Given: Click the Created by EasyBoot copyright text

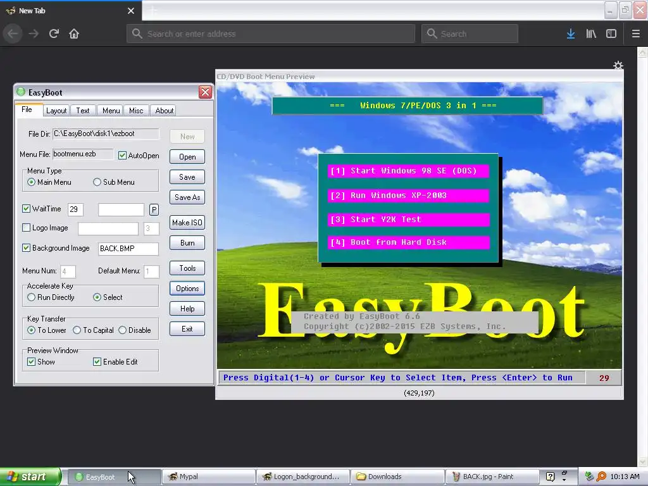Looking at the screenshot, I should 415,321.
